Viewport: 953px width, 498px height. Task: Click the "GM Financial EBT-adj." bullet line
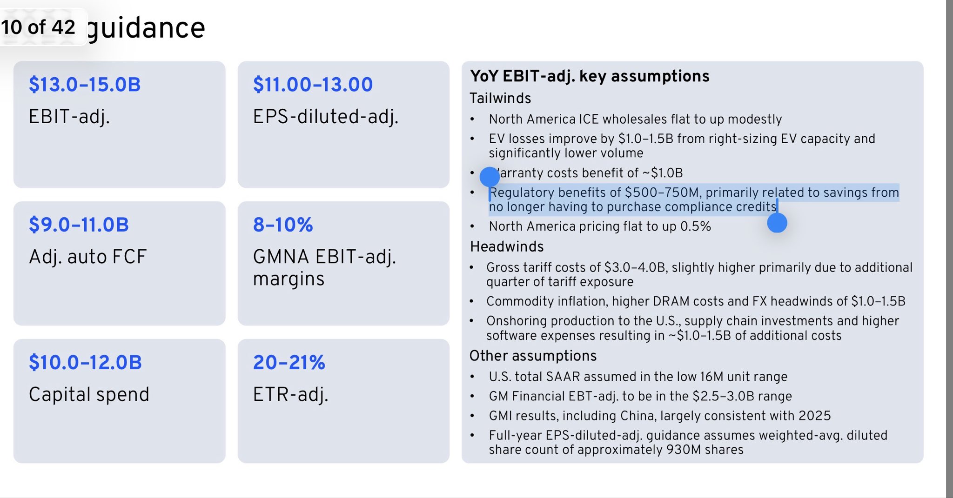640,396
